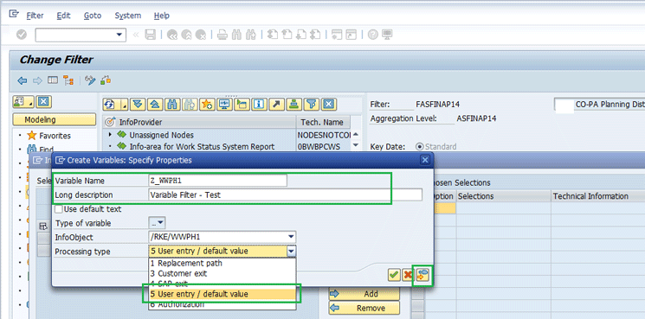Click the Check glasses-and-pencil icon

[x=90, y=80]
